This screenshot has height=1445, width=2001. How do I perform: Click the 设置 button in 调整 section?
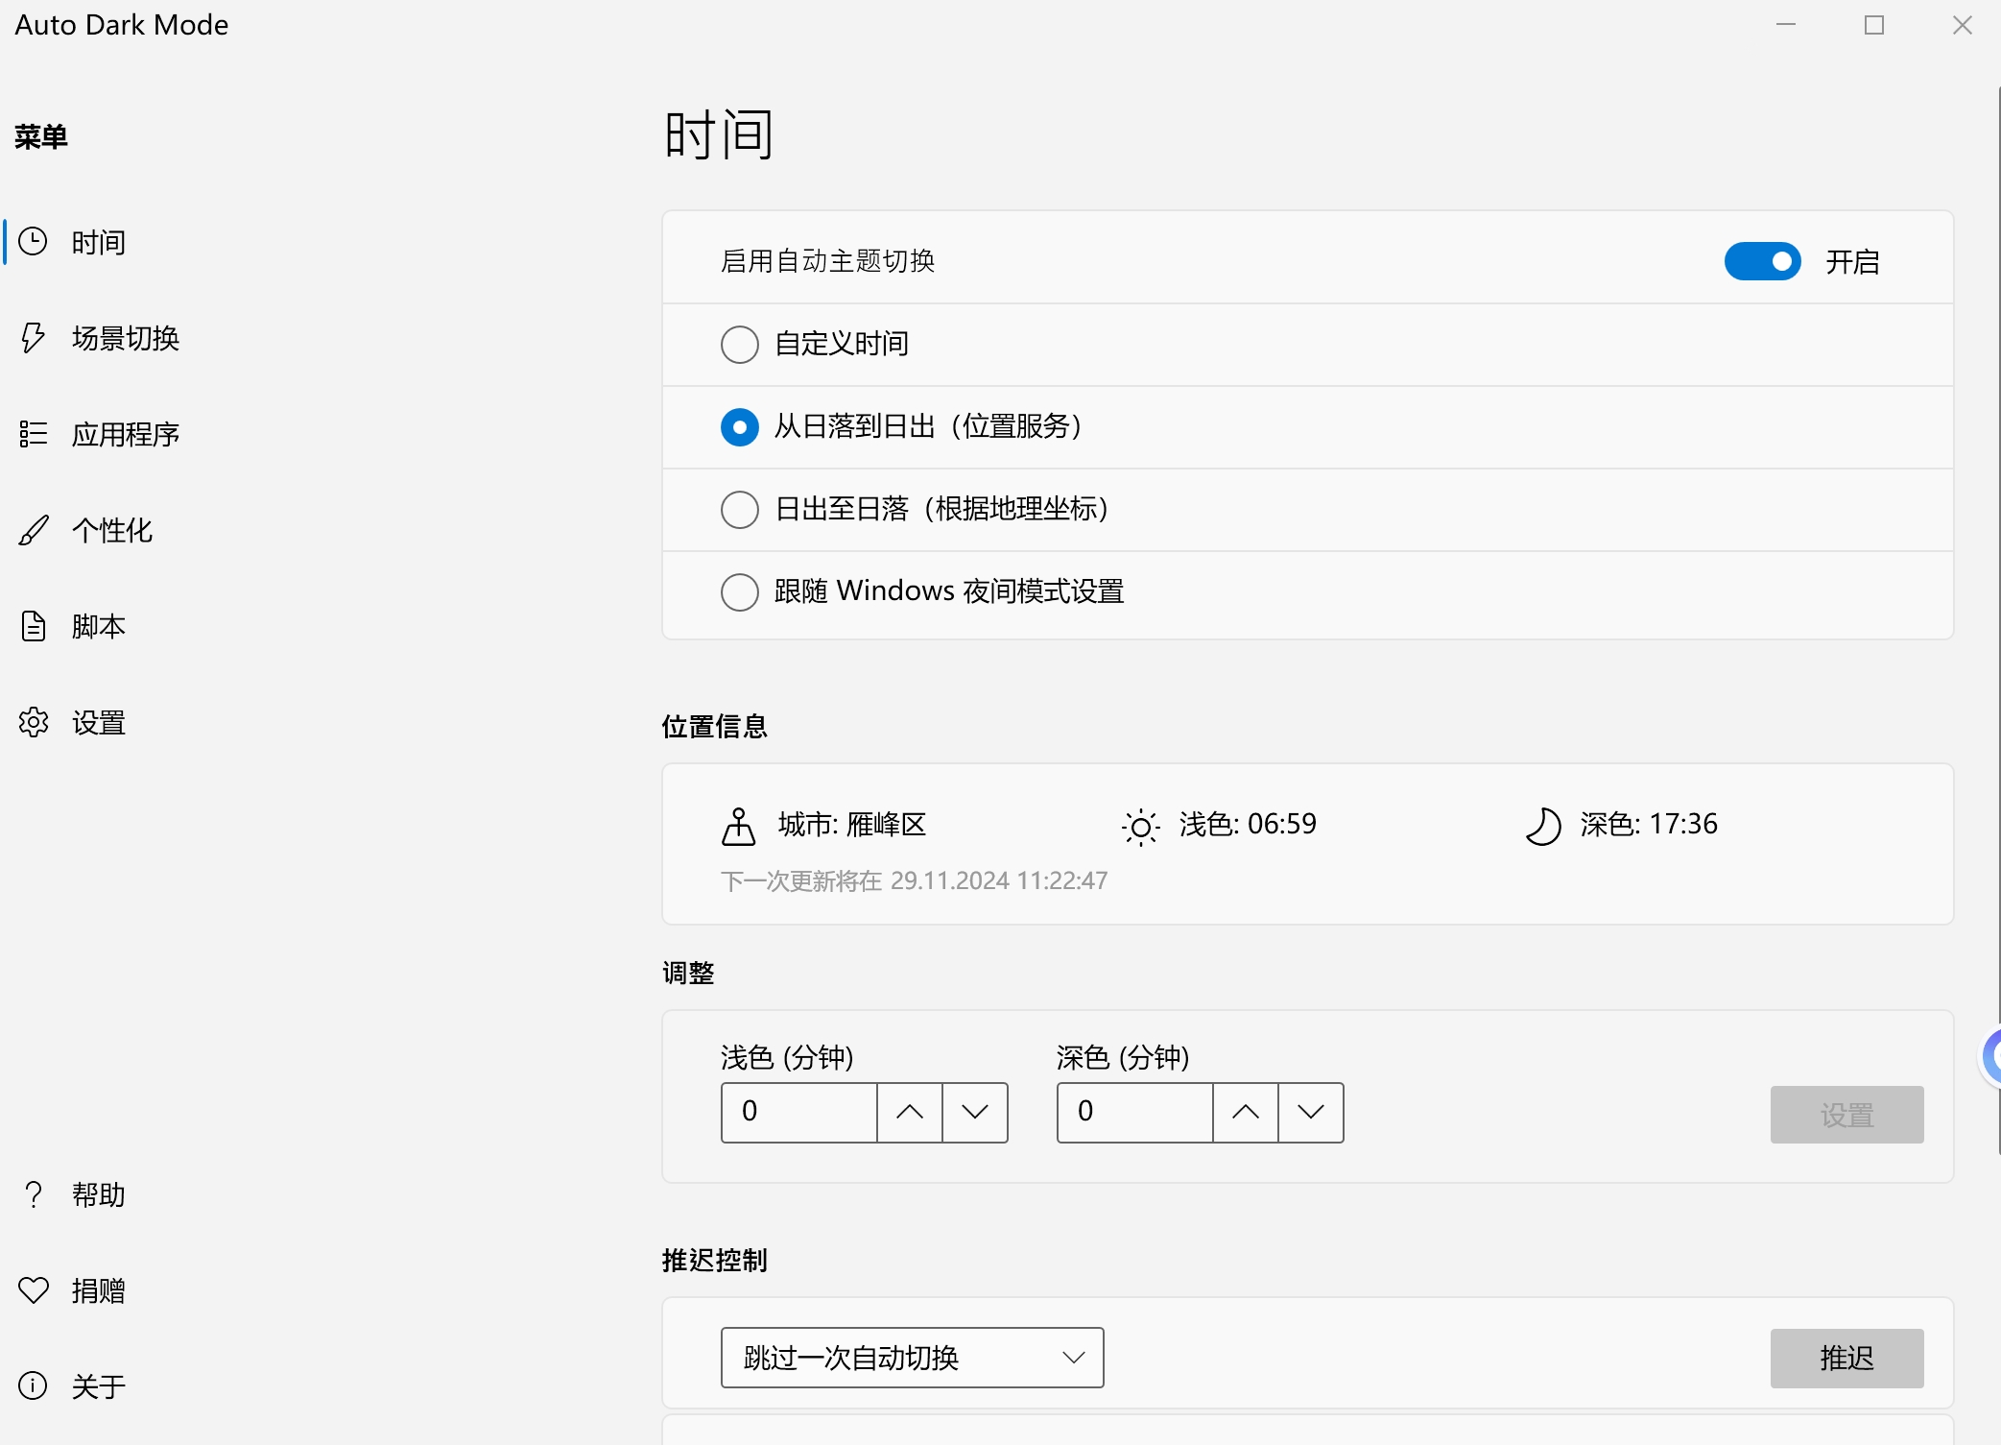[1846, 1115]
